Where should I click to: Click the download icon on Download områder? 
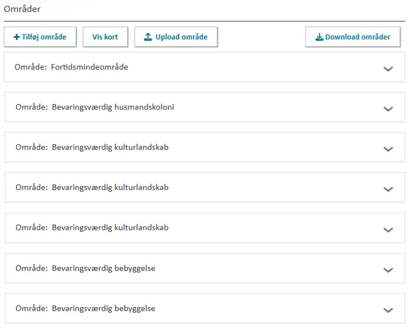tap(319, 37)
